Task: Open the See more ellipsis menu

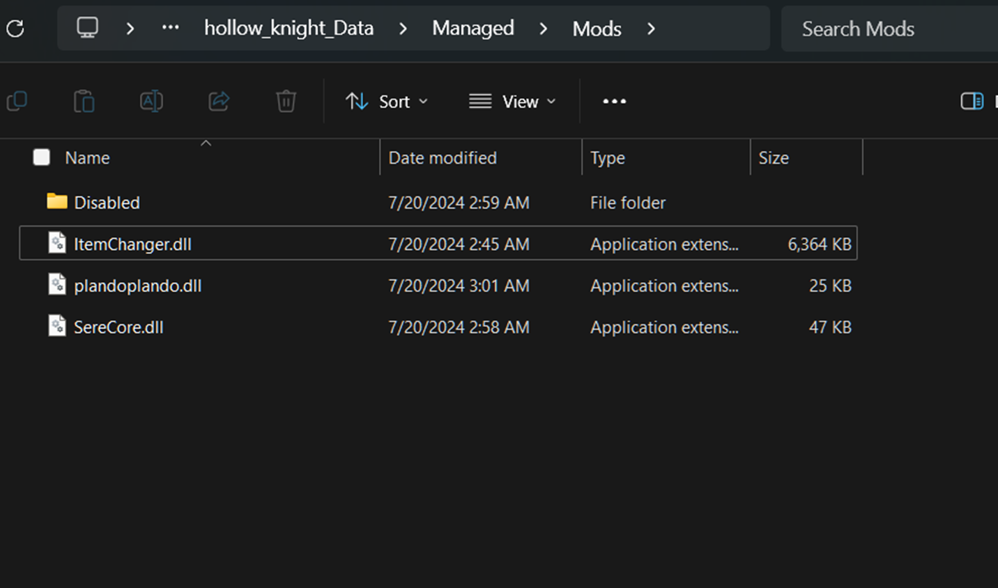Action: (614, 102)
